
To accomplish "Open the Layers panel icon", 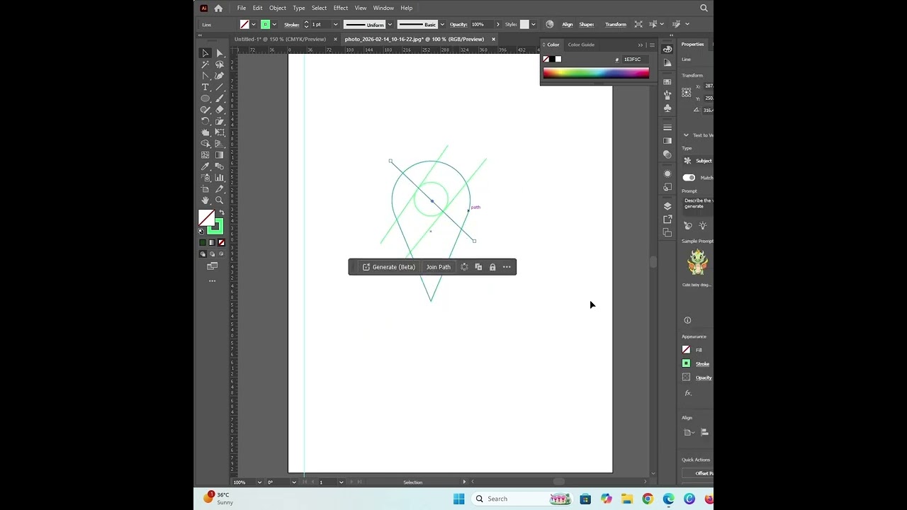I will tap(667, 206).
